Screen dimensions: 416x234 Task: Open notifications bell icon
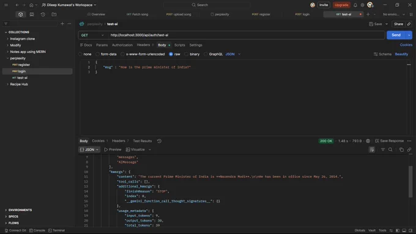pos(355,5)
